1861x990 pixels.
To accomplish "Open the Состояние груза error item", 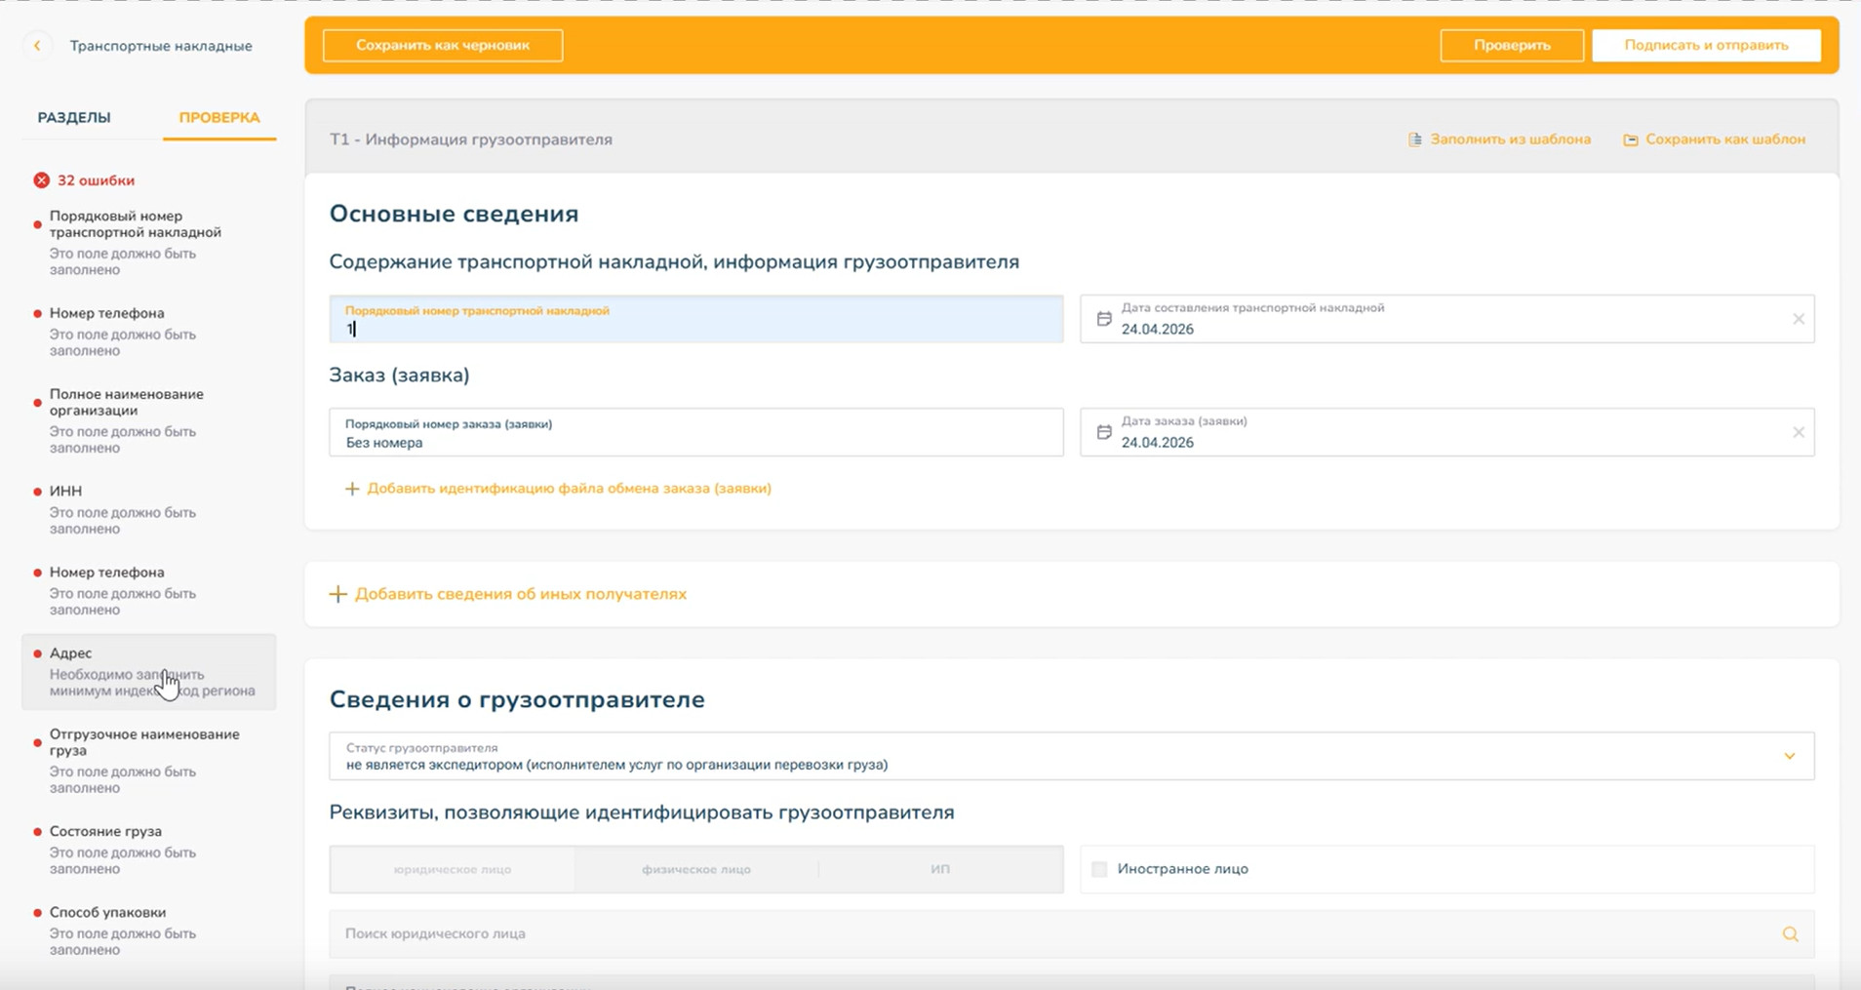I will tap(148, 850).
